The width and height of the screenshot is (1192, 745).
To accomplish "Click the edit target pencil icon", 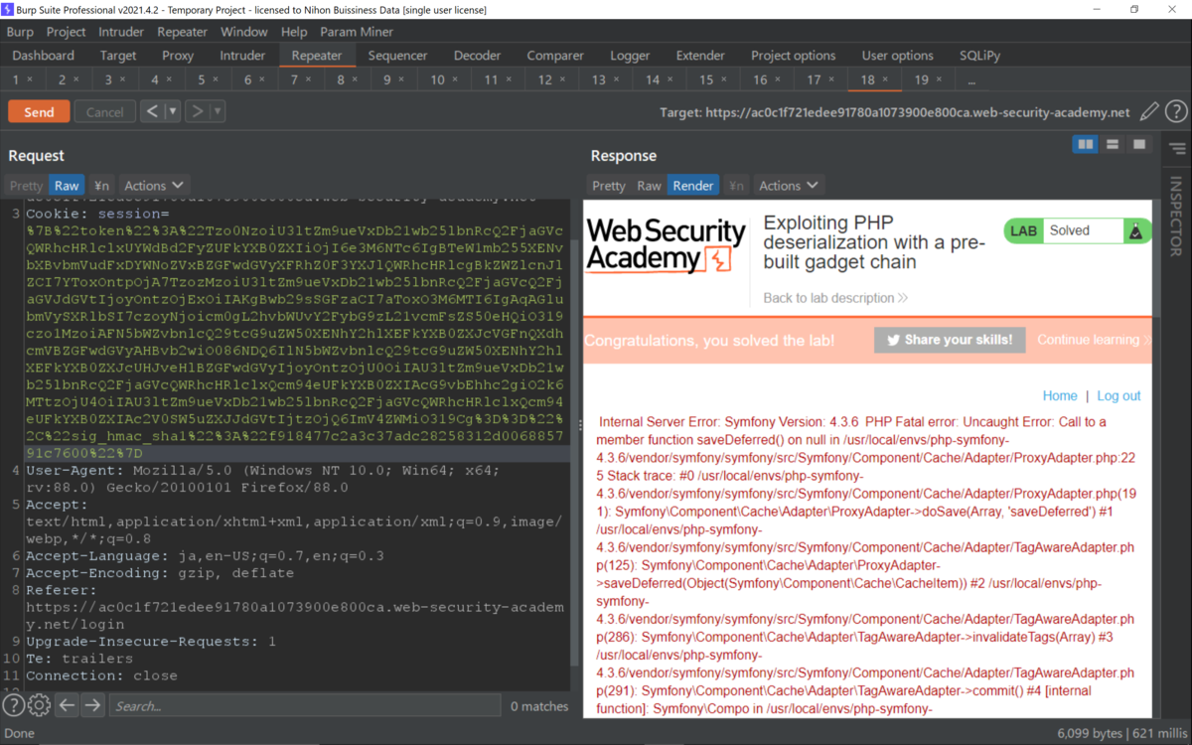I will (1149, 112).
